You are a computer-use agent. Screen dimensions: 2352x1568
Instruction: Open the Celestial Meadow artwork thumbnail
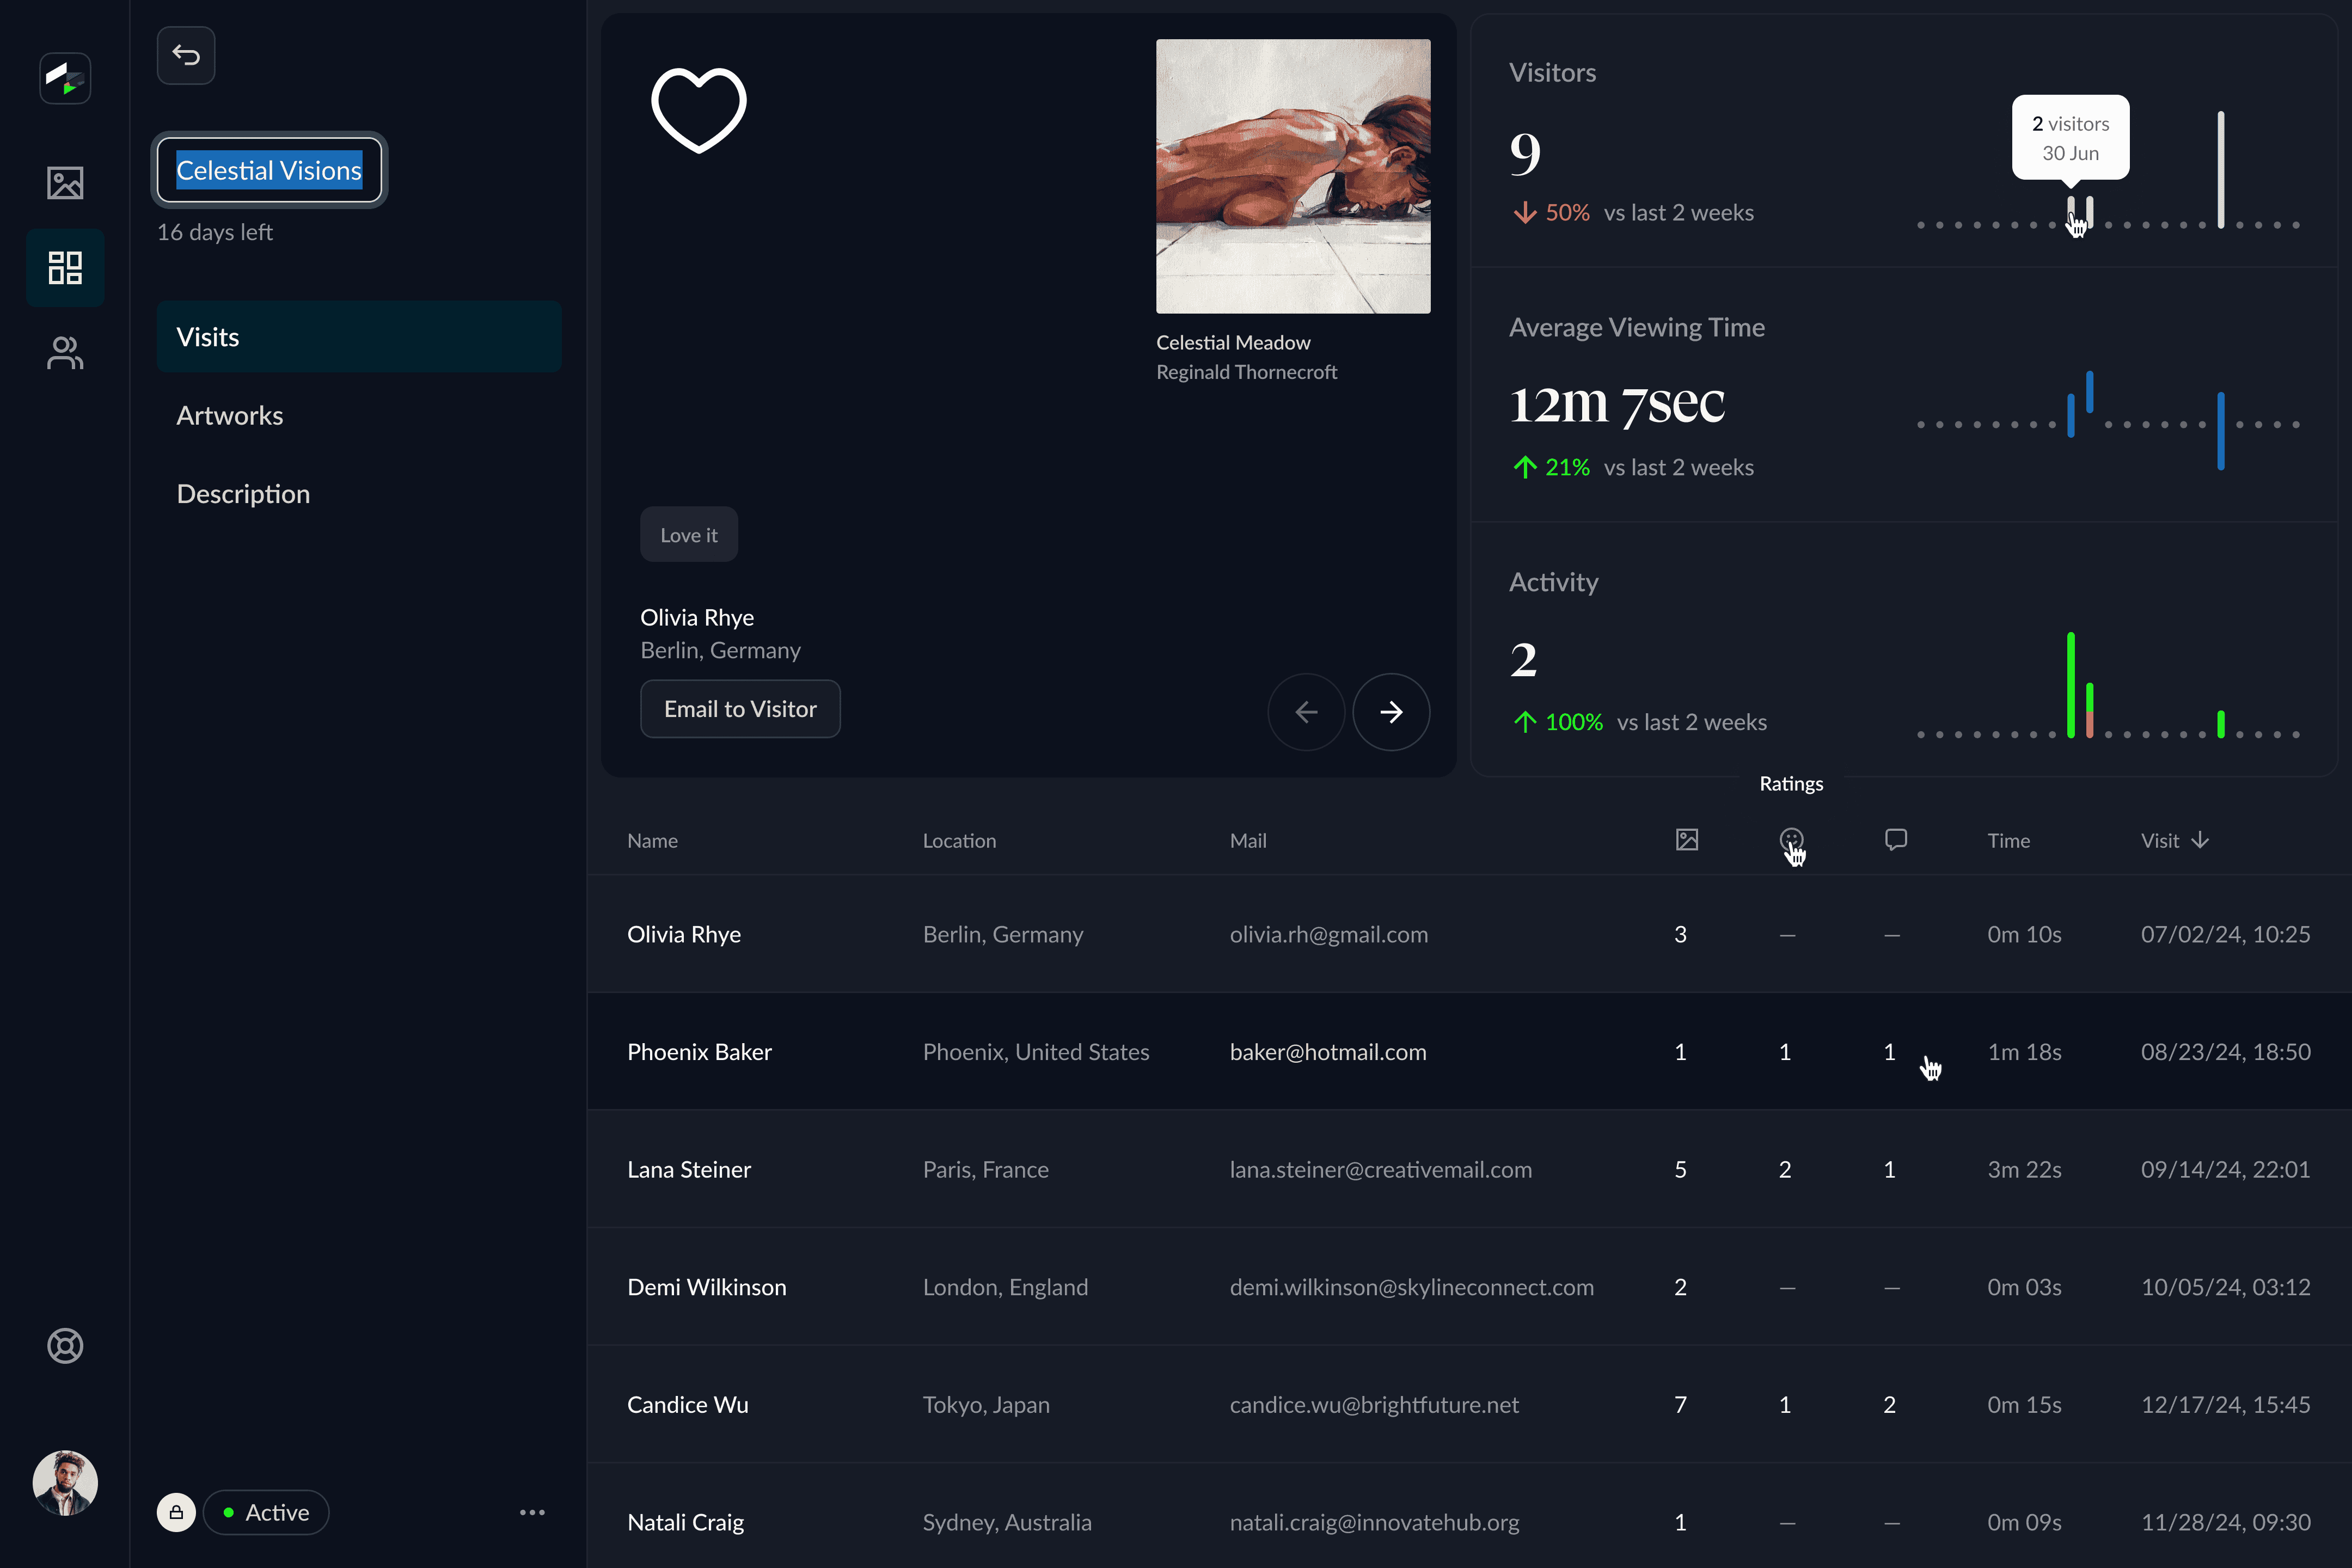[x=1293, y=176]
